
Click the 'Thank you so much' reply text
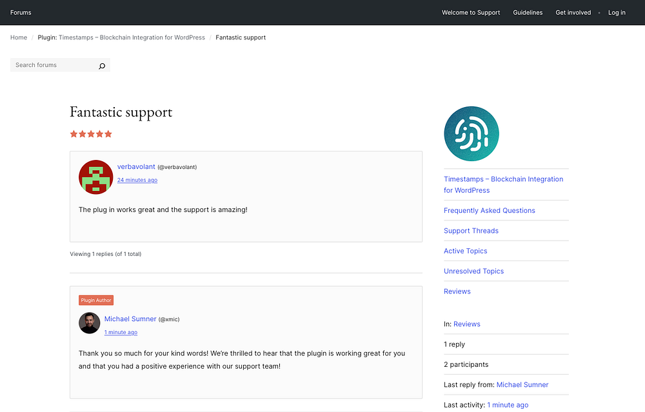click(242, 360)
